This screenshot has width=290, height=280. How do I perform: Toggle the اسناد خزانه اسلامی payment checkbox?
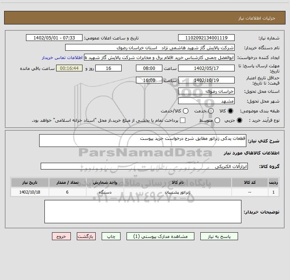[183, 120]
